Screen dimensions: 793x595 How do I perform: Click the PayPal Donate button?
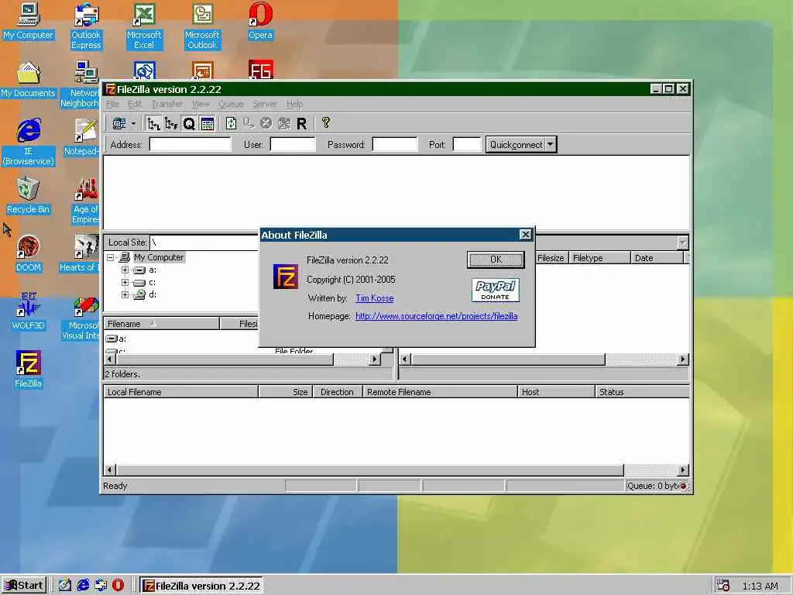496,290
